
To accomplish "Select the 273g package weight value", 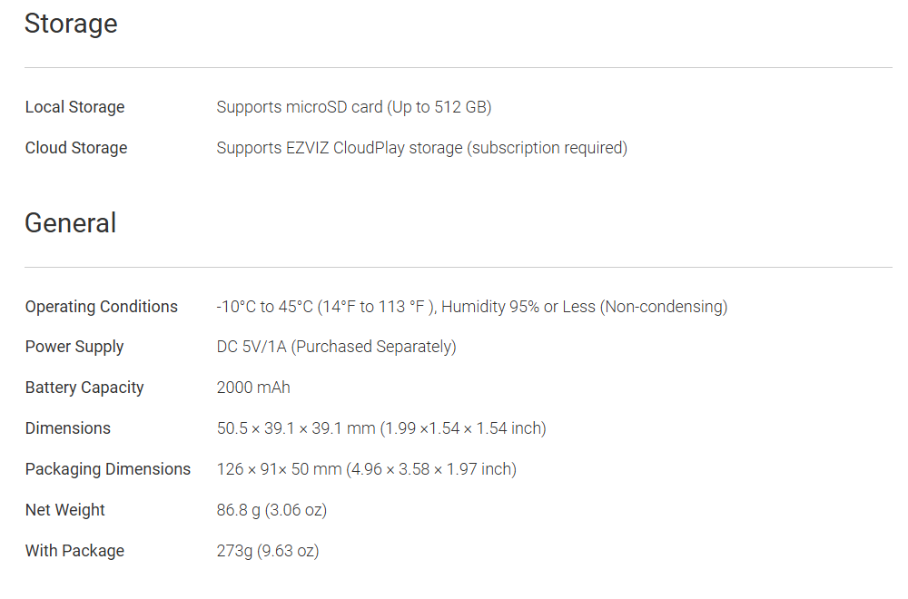I will pos(268,551).
